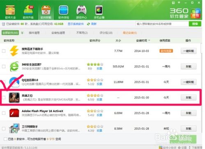The height and width of the screenshot is (149, 205).
Task: Select the 软件卸载 recycle bin icon
Action: [46, 10]
